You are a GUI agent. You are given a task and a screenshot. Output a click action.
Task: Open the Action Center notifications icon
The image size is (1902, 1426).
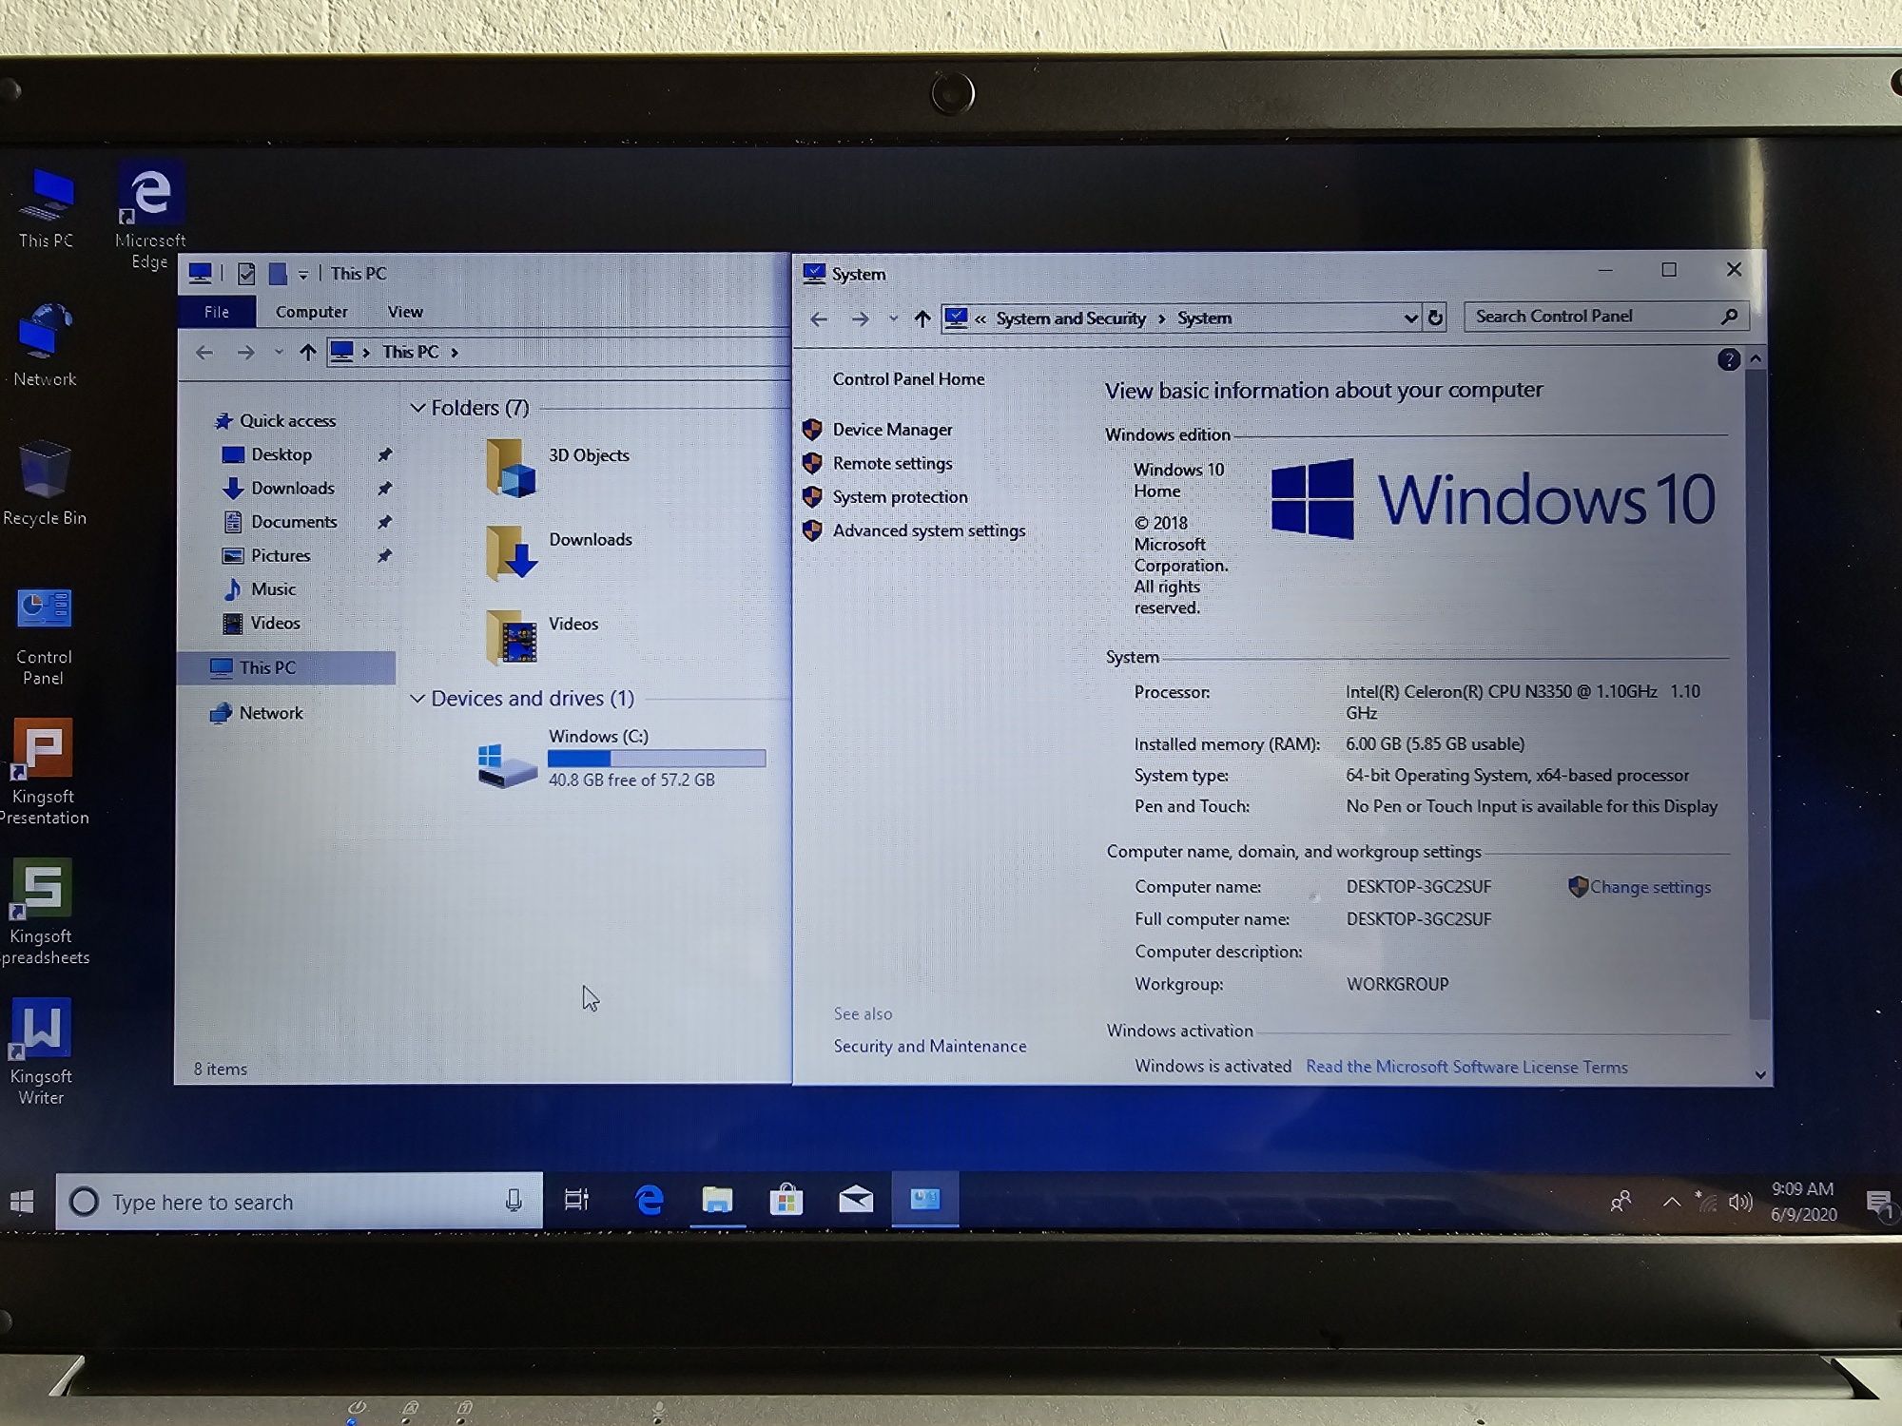(1879, 1204)
